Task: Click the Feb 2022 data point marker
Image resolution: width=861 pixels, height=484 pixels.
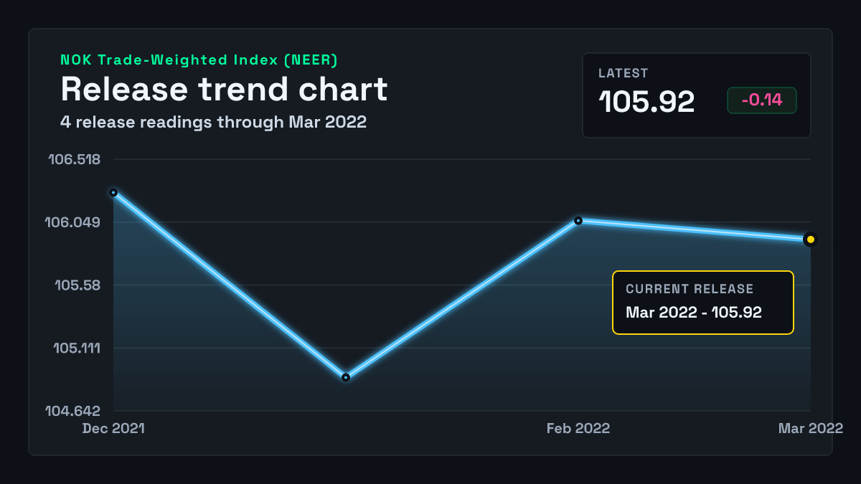Action: (x=578, y=220)
